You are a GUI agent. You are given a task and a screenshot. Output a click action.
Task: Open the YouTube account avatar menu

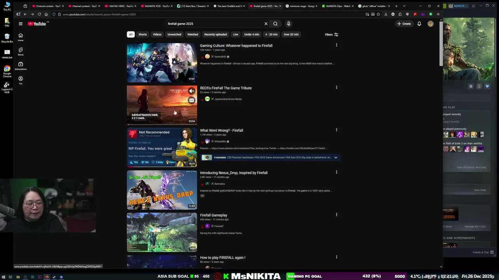click(x=430, y=24)
